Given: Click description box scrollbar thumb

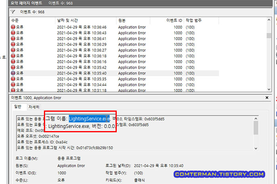Looking at the screenshot, I should [x=256, y=128].
